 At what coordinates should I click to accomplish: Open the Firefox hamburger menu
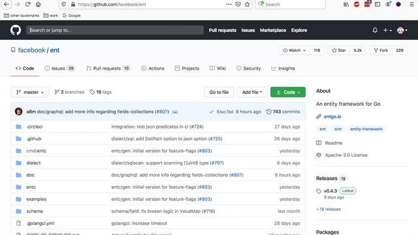pos(411,5)
